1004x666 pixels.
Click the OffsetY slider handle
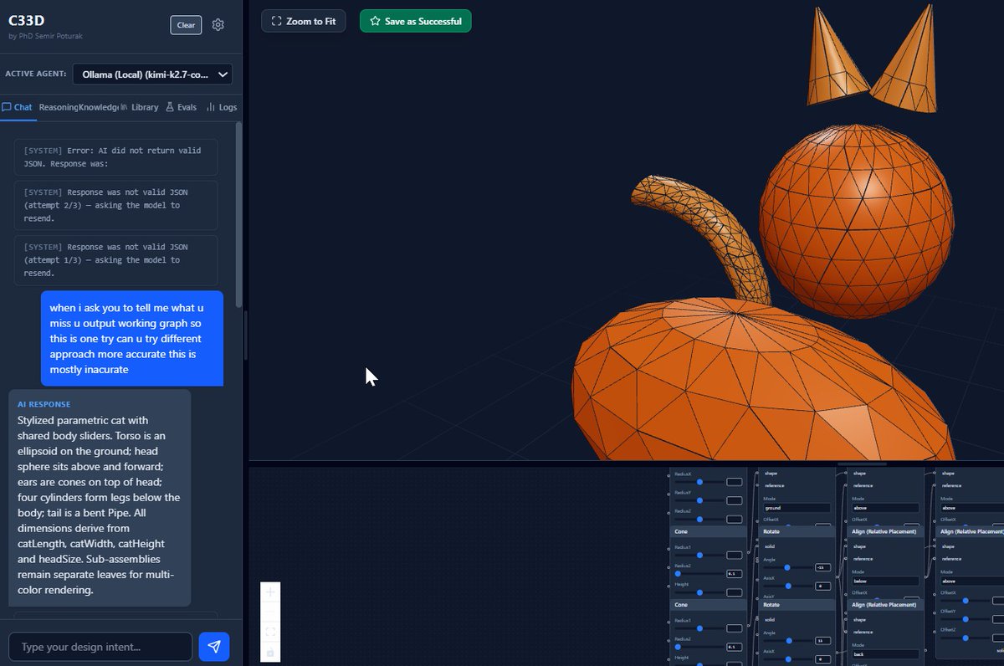point(966,619)
